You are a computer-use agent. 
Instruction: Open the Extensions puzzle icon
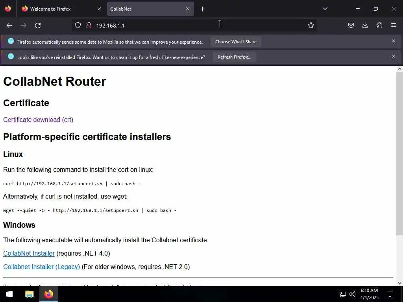(379, 25)
